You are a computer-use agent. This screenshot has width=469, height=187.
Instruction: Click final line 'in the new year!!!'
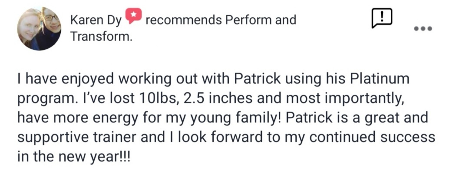pos(74,157)
